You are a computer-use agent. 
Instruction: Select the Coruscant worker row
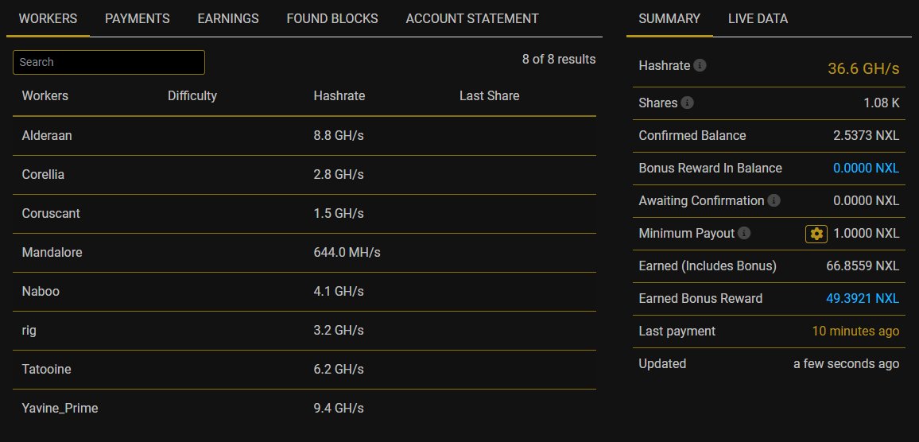click(304, 214)
